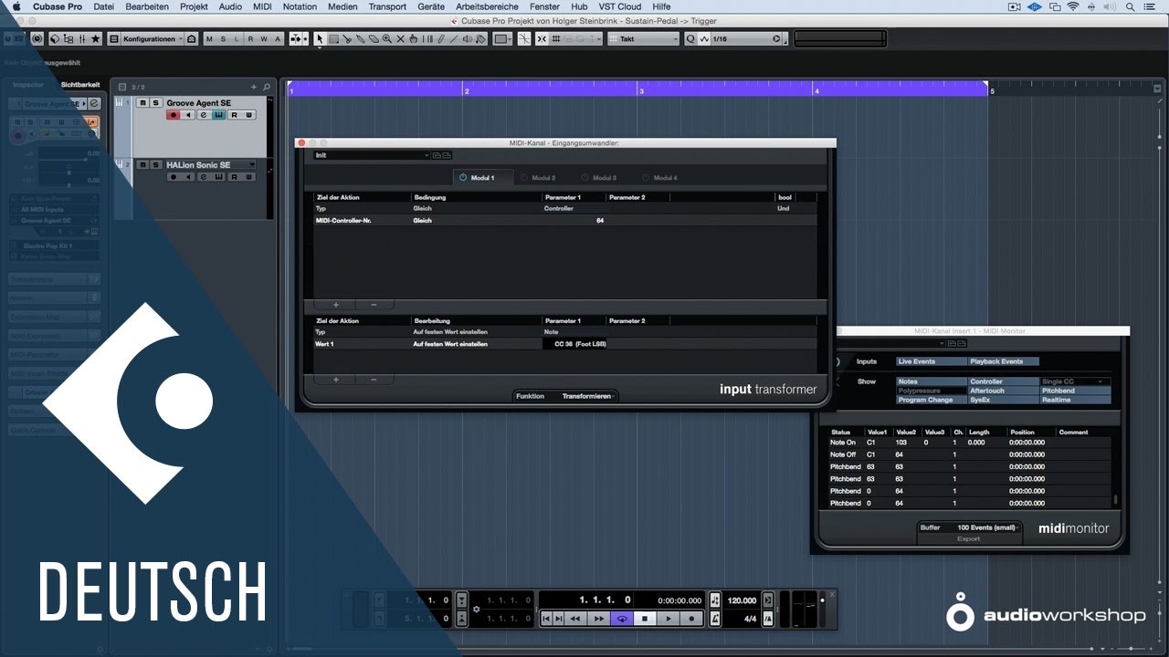
Task: Select the Range Selection tool
Action: (x=333, y=39)
